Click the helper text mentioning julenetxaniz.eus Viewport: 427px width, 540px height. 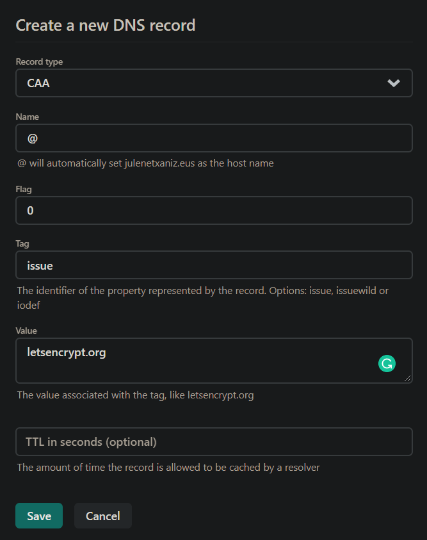pos(144,163)
